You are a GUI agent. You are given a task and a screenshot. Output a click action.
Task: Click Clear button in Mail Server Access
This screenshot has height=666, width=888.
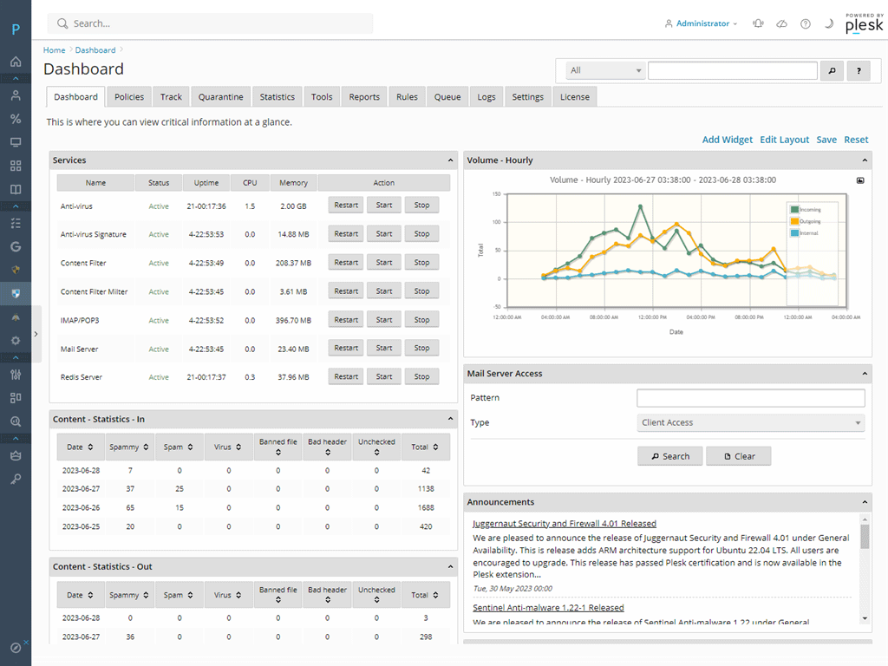pyautogui.click(x=739, y=456)
